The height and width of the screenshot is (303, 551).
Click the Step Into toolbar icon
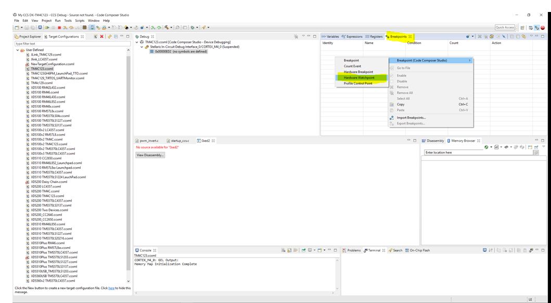65,28
